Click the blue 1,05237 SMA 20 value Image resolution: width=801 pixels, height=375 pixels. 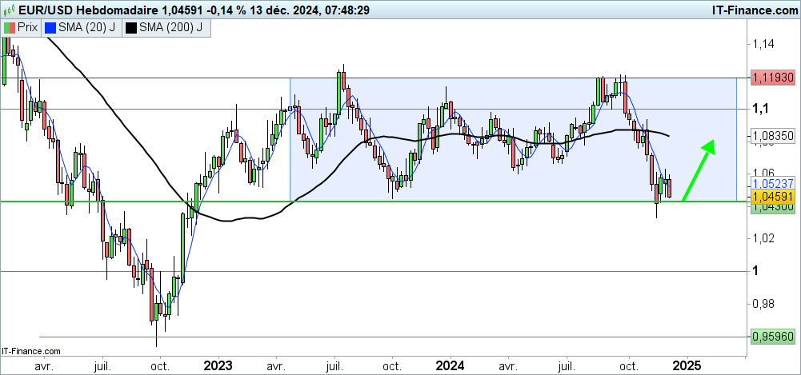click(x=771, y=183)
